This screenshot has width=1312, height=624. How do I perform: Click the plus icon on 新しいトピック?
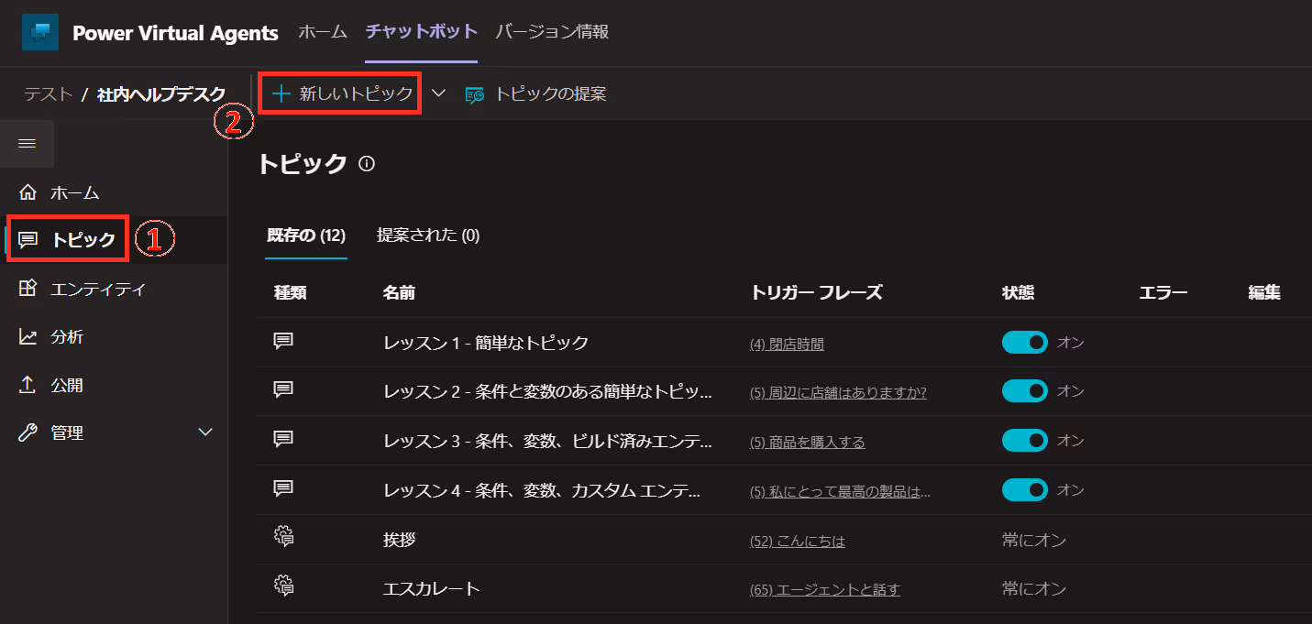(x=281, y=93)
